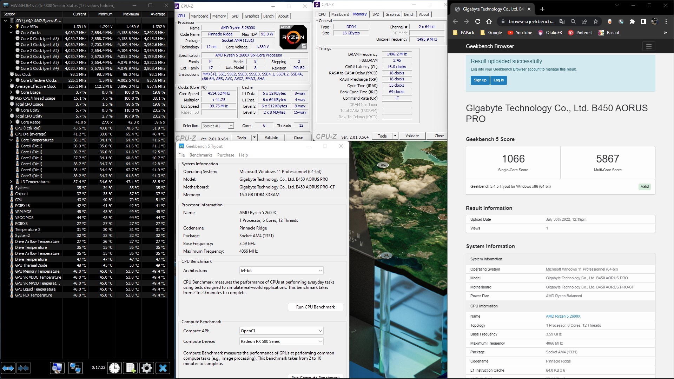
Task: Click HWiNFO expand-columns double arrow icon
Action: pyautogui.click(x=8, y=368)
